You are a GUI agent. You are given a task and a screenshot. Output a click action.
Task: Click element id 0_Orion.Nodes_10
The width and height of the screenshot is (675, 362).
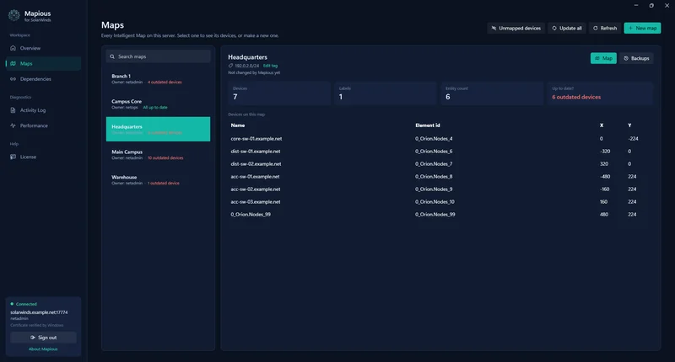[x=435, y=202]
